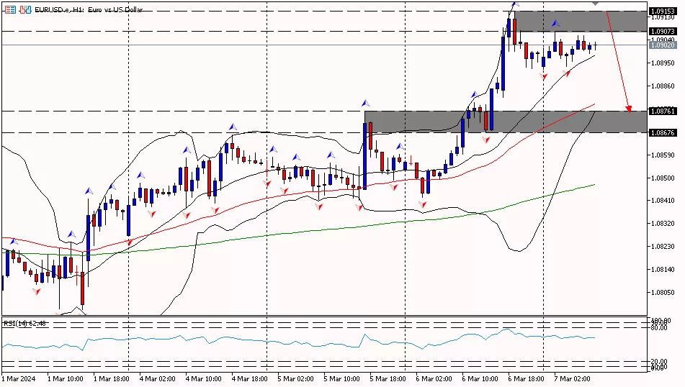
Task: Select the 1.08676 price level label
Action: coord(663,132)
